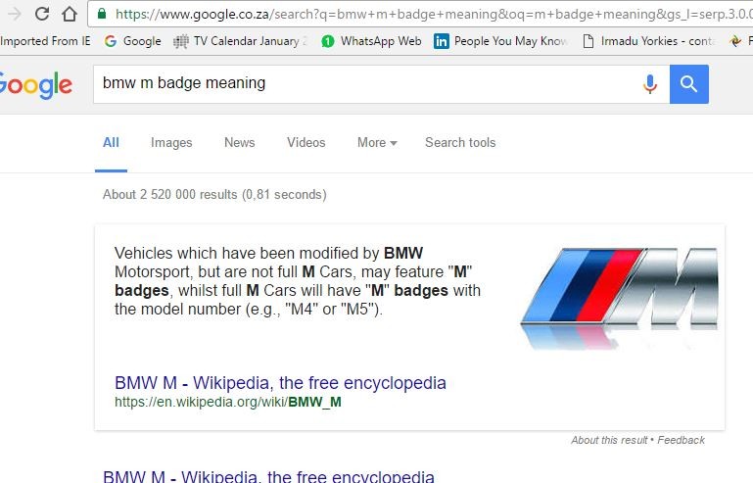Open the LinkedIn People You May Know bookmark
Viewport: 753px width, 483px height.
[x=501, y=41]
